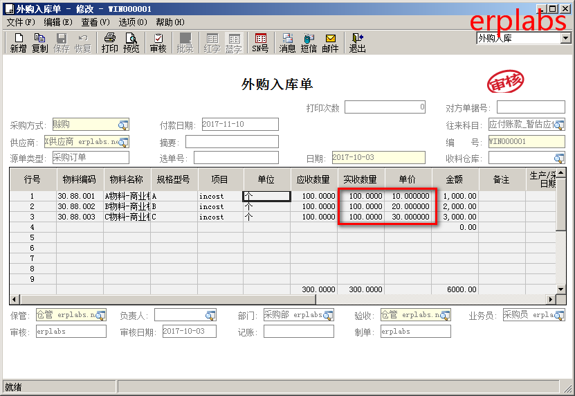This screenshot has width=575, height=396.
Task: Click table vertical scrollbar down arrow
Action: tap(560, 289)
